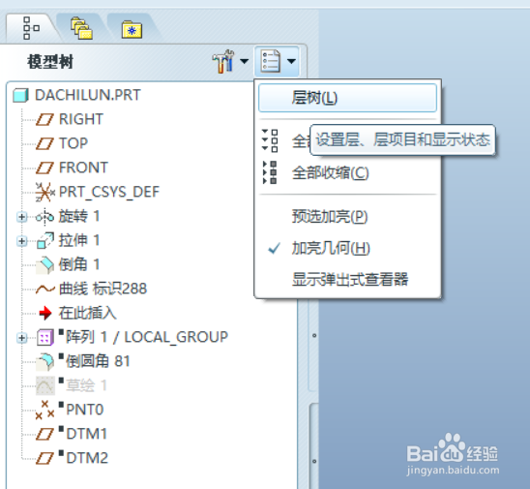Choose 显示弹出式查看器 menu entry
The image size is (530, 489).
pyautogui.click(x=350, y=280)
